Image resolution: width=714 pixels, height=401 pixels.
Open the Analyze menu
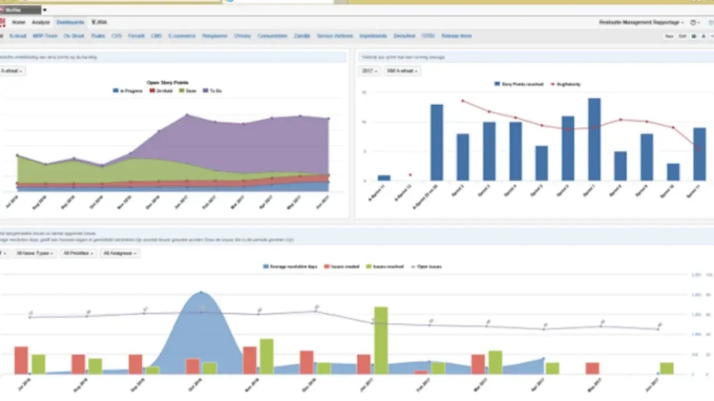41,22
